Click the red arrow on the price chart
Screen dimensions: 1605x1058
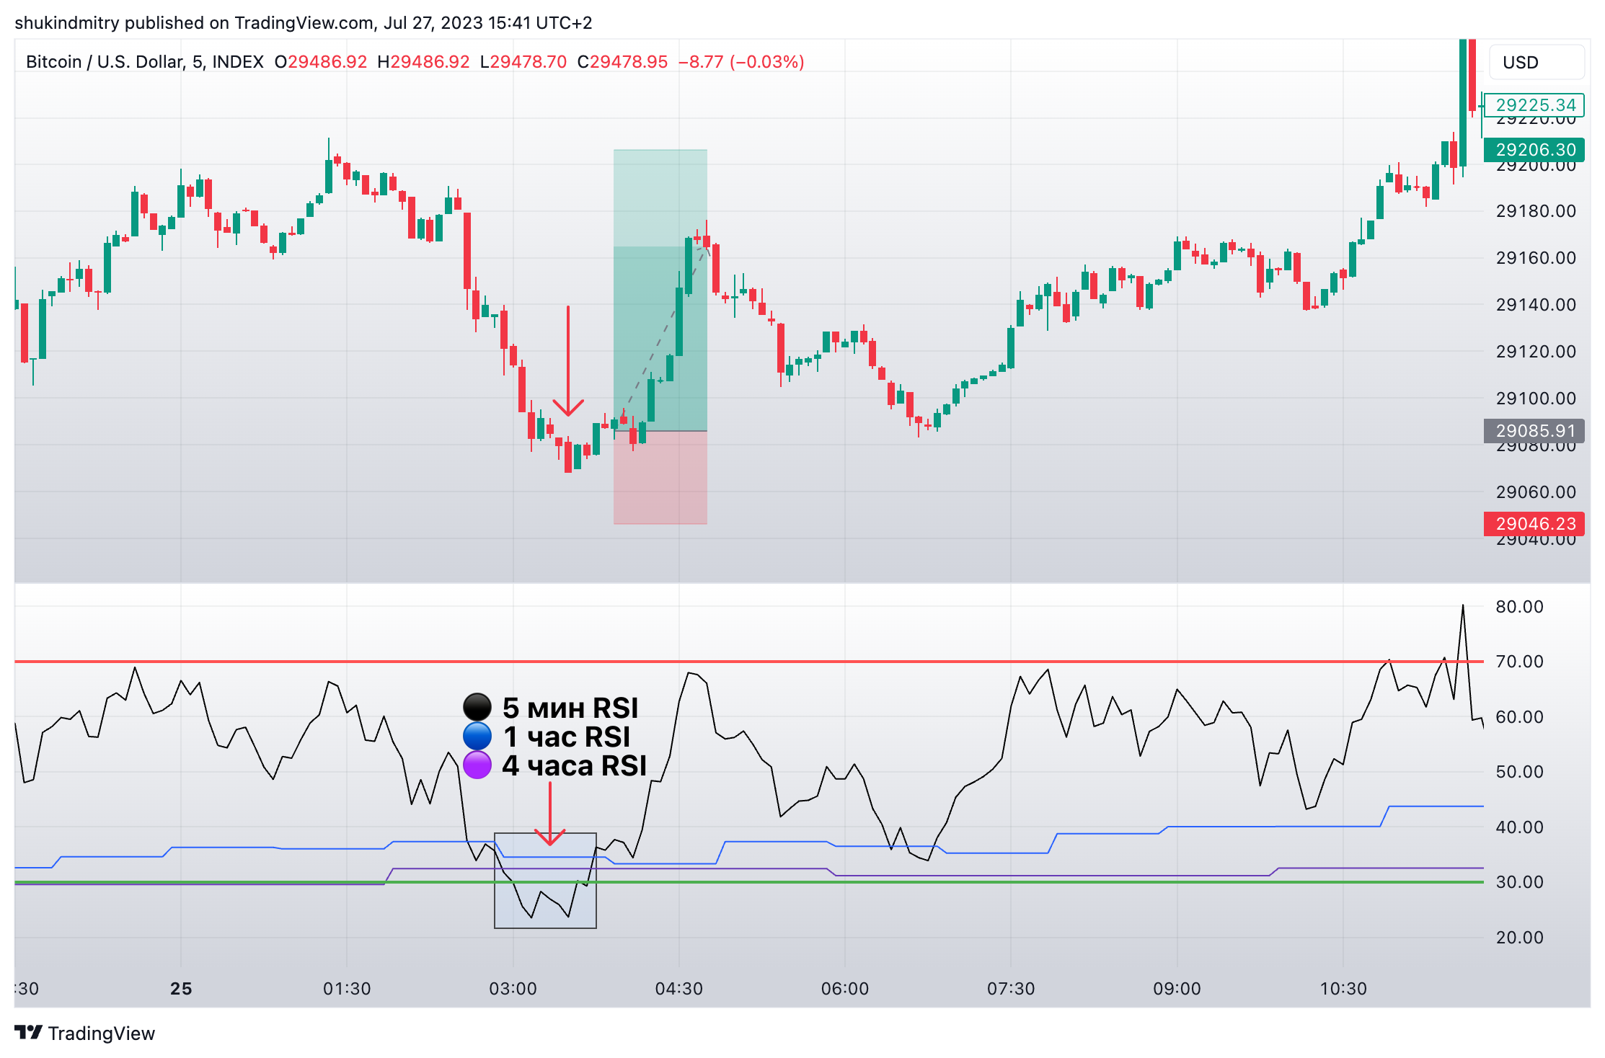tap(568, 360)
